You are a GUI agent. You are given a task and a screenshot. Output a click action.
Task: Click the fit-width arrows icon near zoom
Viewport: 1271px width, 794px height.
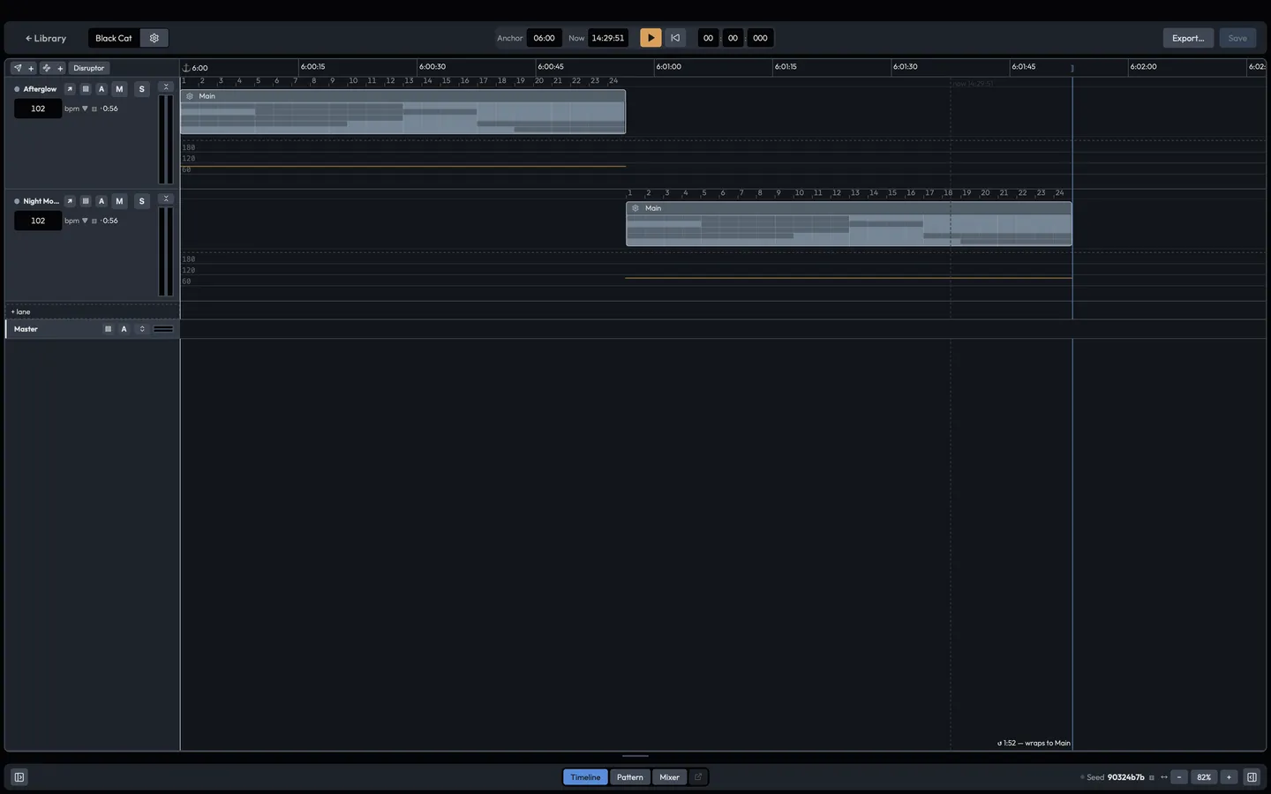click(x=1164, y=777)
